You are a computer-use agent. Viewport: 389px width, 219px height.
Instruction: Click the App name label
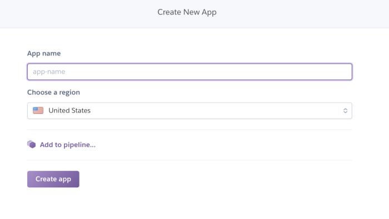point(44,53)
